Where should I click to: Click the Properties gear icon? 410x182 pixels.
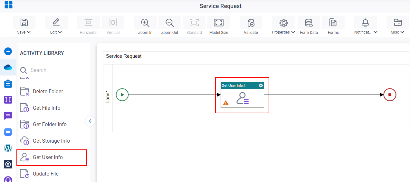click(283, 23)
